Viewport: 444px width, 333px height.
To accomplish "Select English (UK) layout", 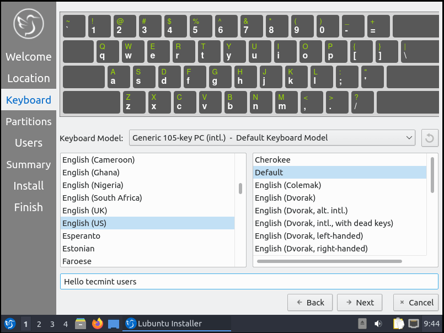I will point(147,211).
